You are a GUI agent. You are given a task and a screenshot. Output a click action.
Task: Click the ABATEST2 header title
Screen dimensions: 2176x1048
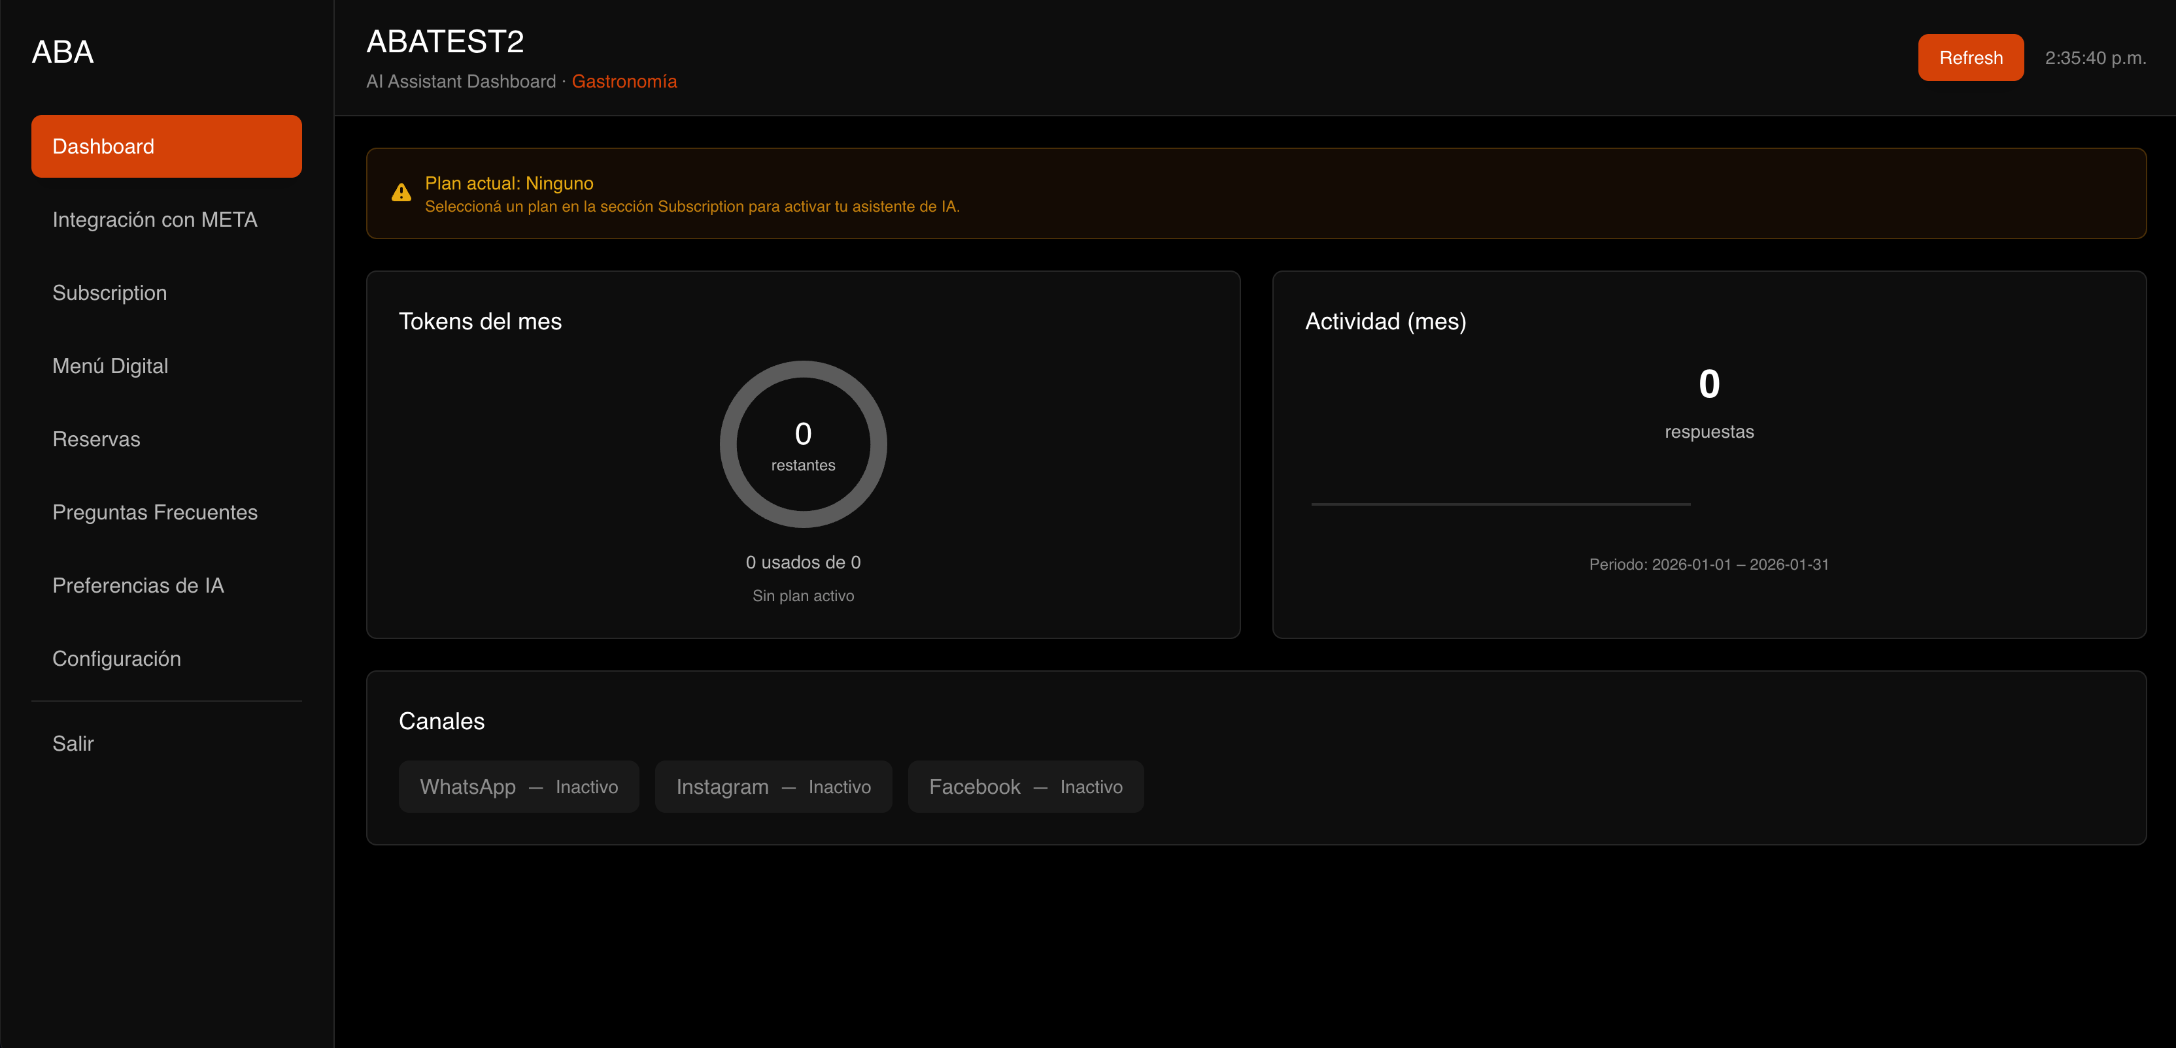445,41
